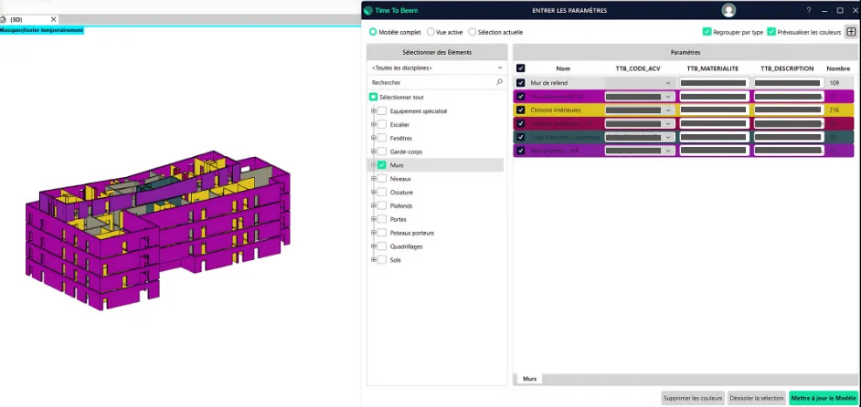Toggle the Sélectionner tout checkbox

pos(373,97)
